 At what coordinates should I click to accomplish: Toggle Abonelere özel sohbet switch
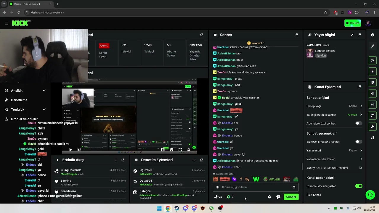pyautogui.click(x=359, y=123)
